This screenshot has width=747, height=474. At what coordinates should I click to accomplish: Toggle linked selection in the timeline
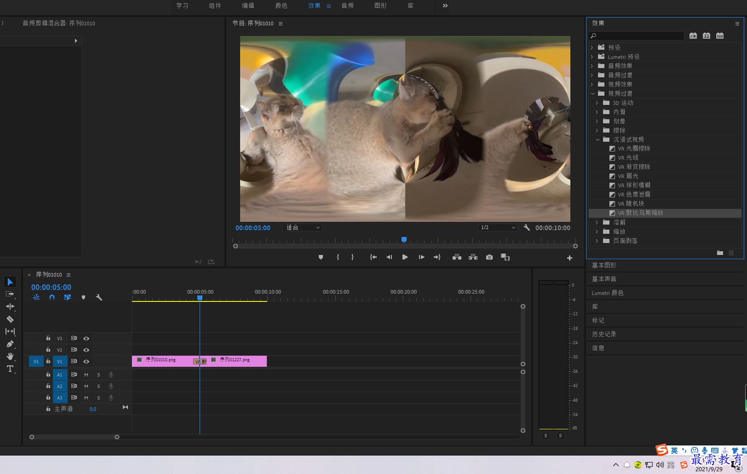point(68,297)
